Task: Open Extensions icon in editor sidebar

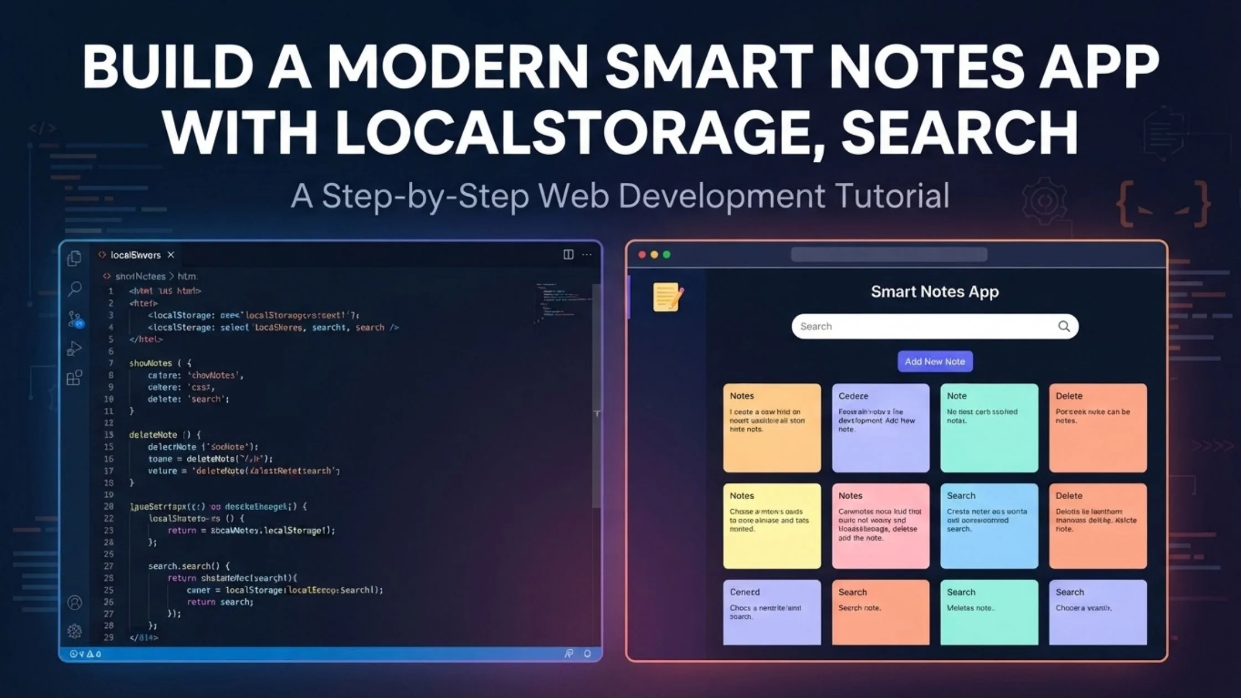Action: 74,378
